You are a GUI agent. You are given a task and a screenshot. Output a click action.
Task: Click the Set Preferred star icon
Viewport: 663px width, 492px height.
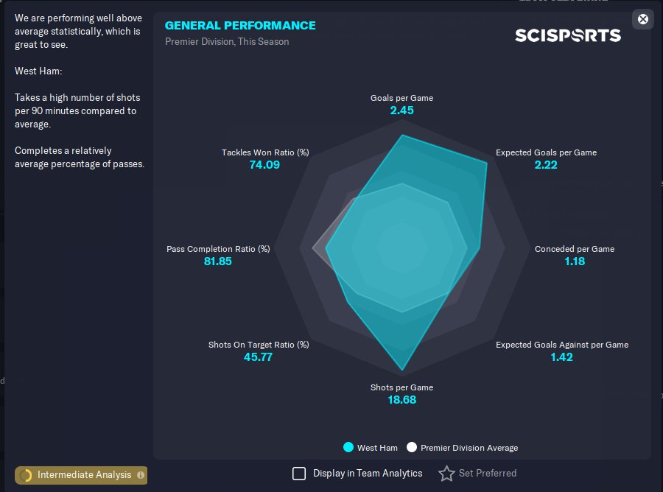click(x=446, y=474)
